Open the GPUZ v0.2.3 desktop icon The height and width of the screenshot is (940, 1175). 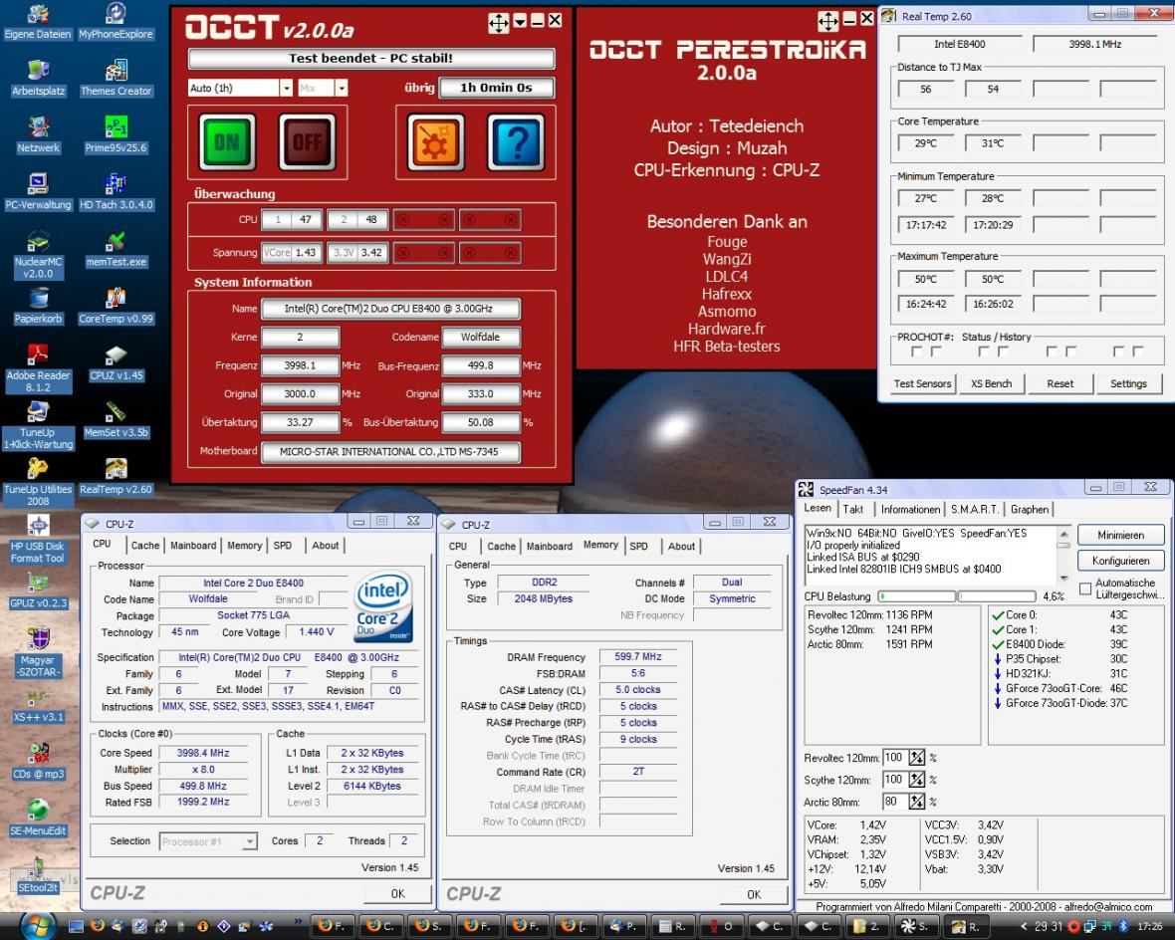(38, 589)
